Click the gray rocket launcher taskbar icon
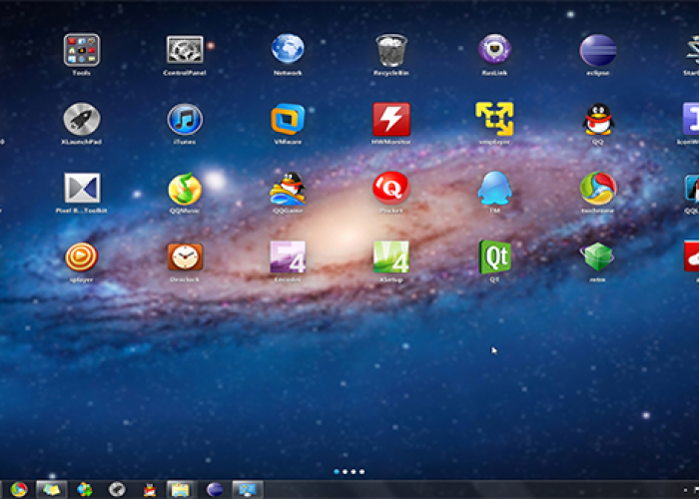Viewport: 699px width, 499px height. click(x=117, y=490)
